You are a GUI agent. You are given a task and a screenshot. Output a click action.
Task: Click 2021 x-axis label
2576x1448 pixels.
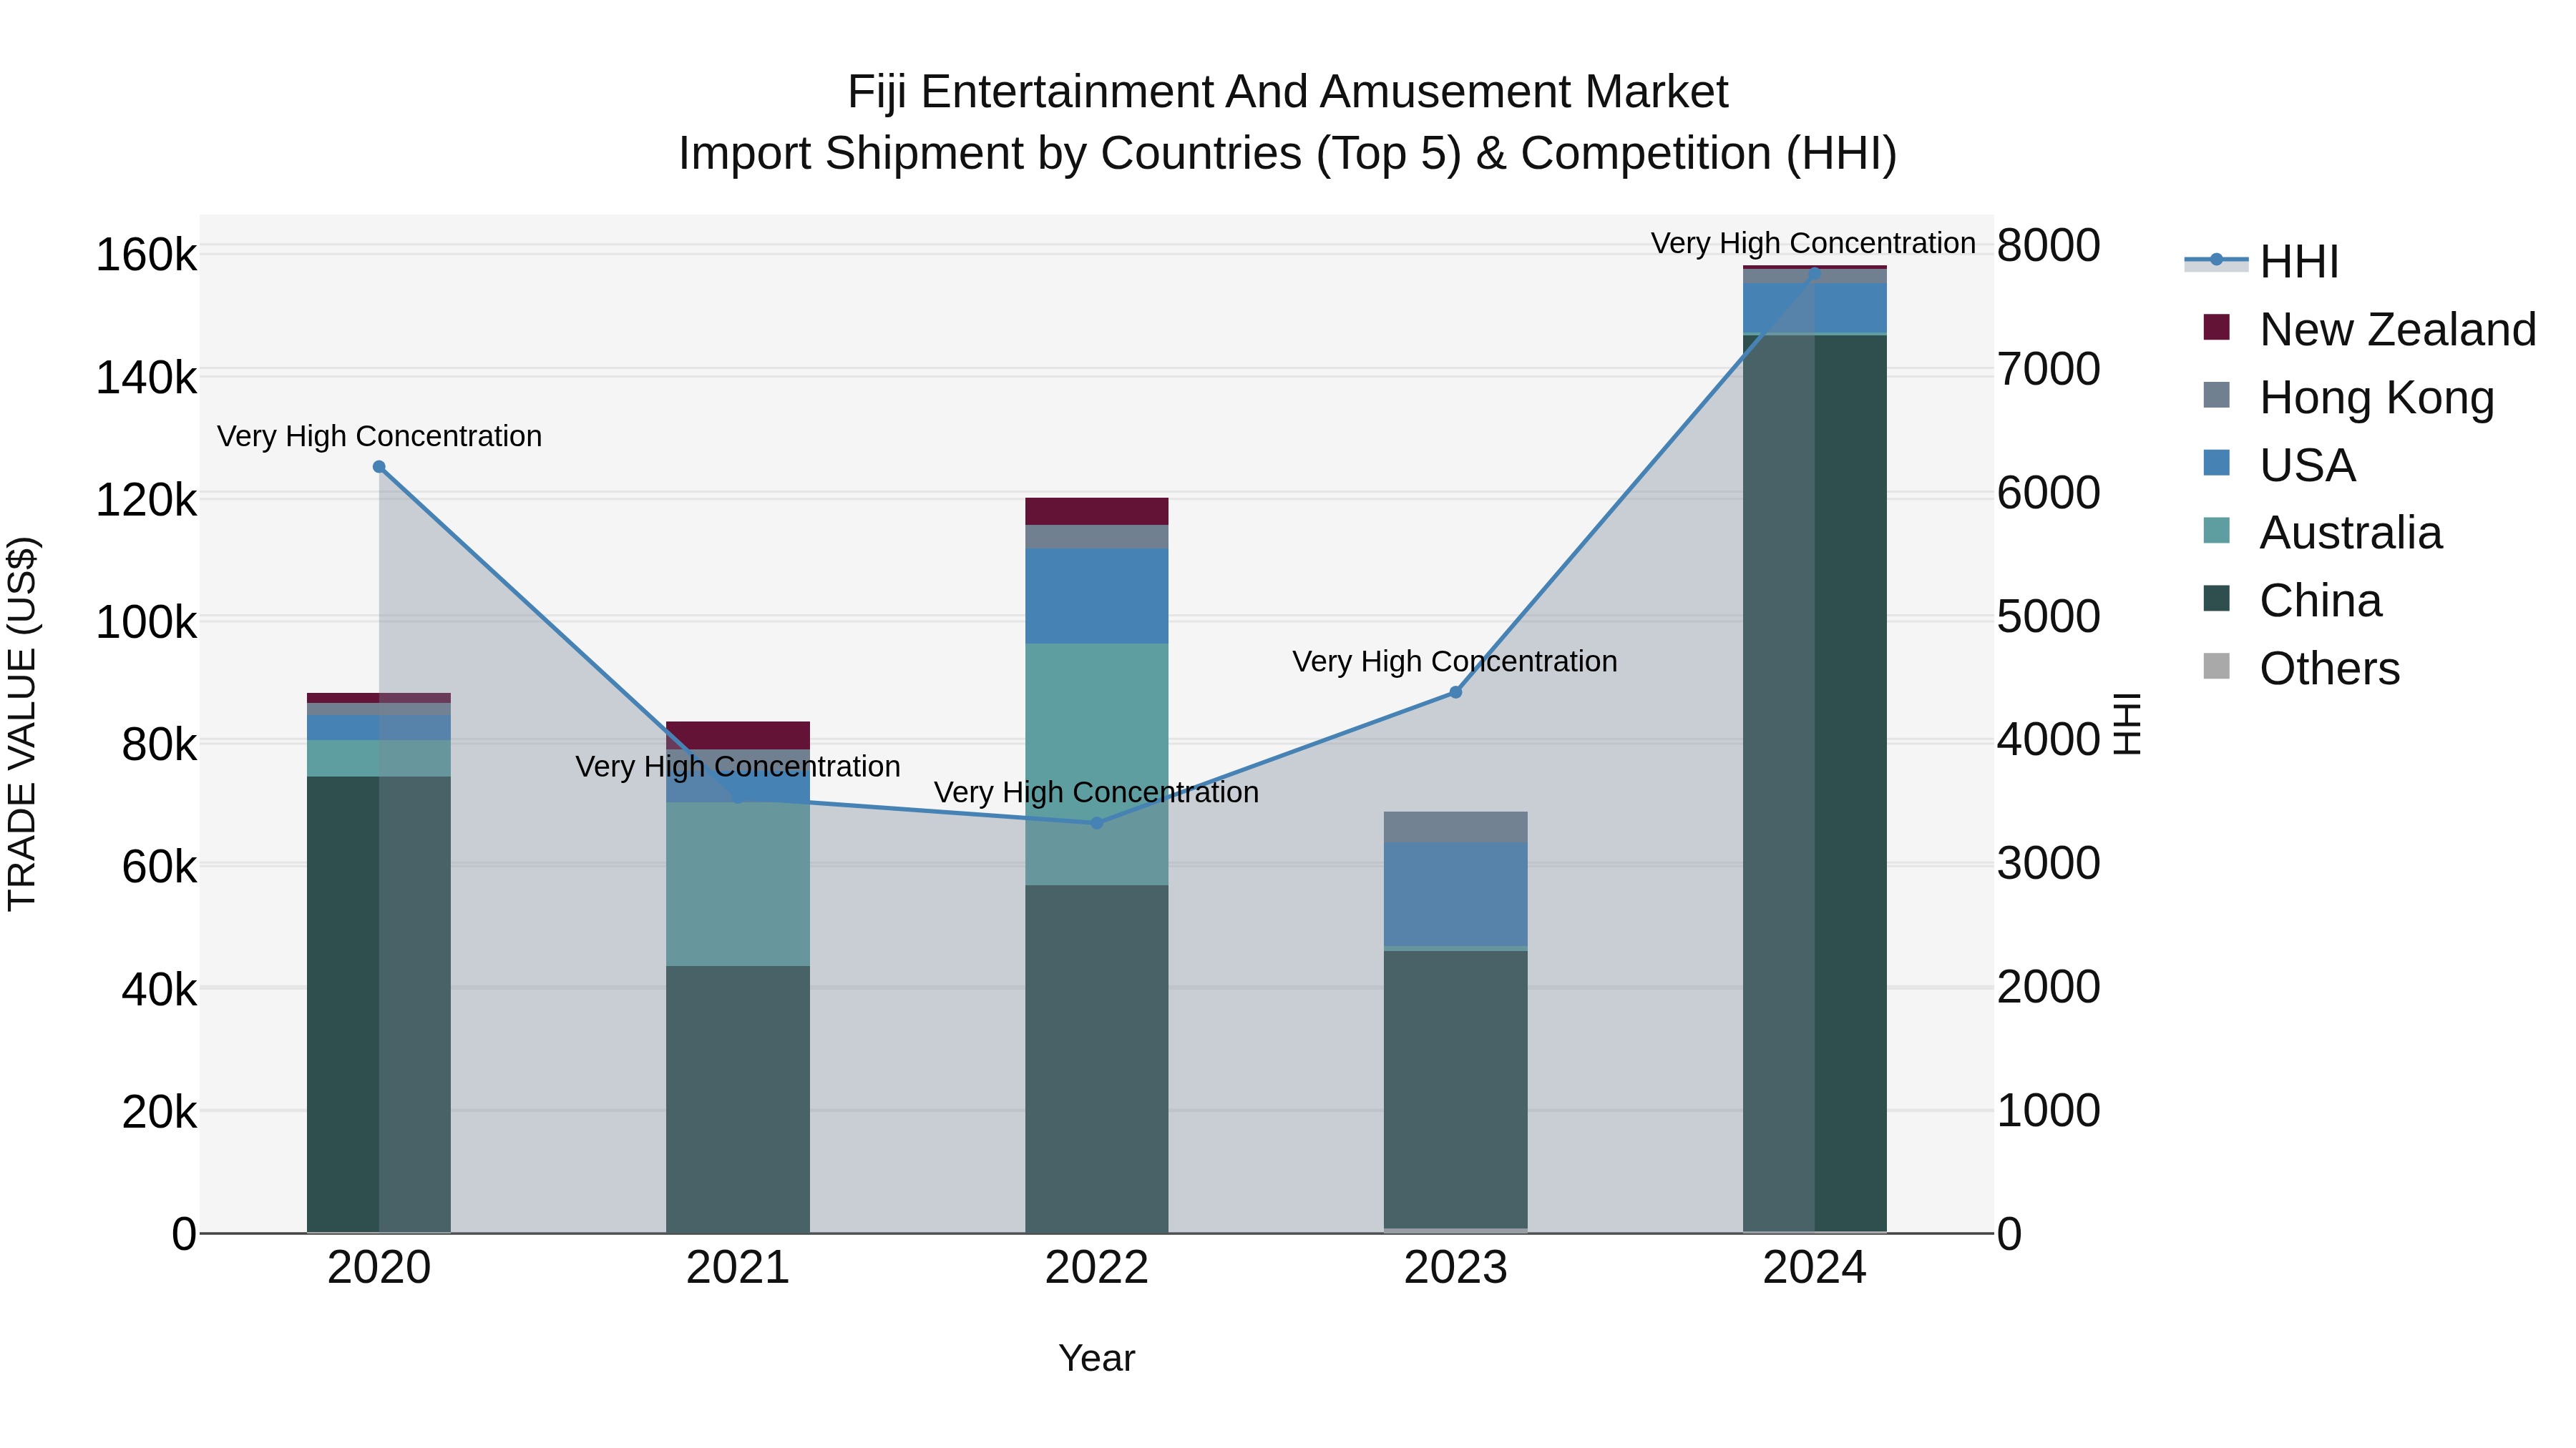click(738, 1268)
